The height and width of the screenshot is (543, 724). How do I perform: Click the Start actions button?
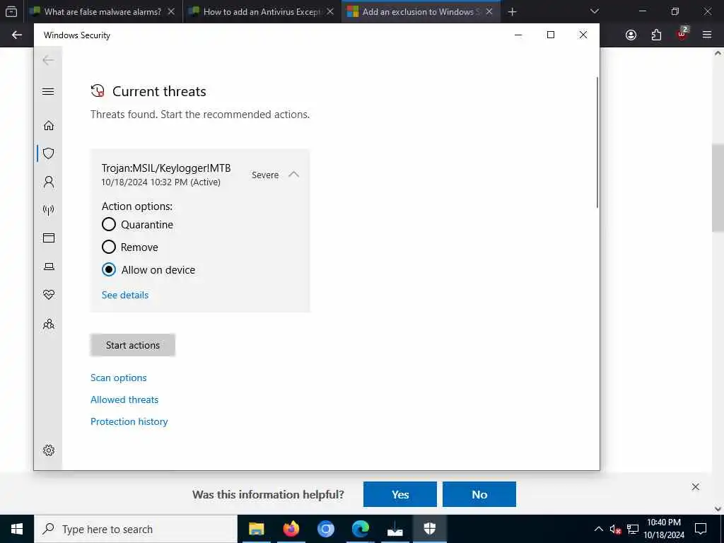132,345
